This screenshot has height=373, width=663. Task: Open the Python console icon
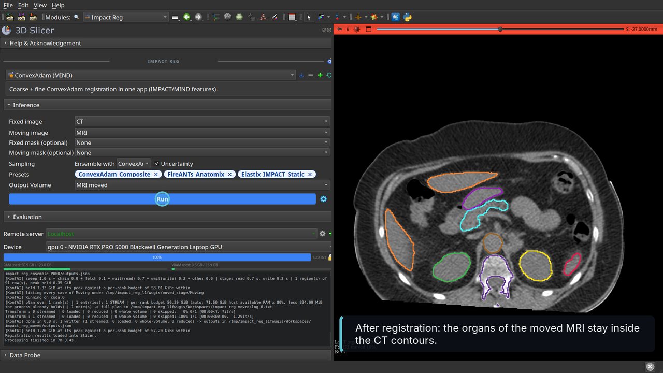pos(408,17)
